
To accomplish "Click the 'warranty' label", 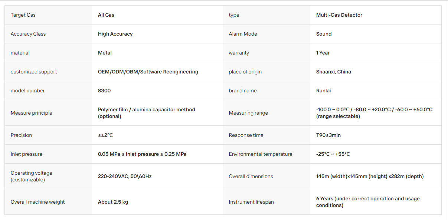I will pos(239,53).
